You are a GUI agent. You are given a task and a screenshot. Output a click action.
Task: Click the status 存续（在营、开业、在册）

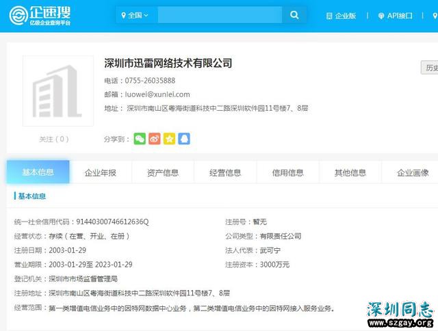pos(90,236)
